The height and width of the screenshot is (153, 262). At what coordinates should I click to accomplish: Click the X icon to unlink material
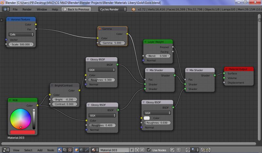click(142, 150)
